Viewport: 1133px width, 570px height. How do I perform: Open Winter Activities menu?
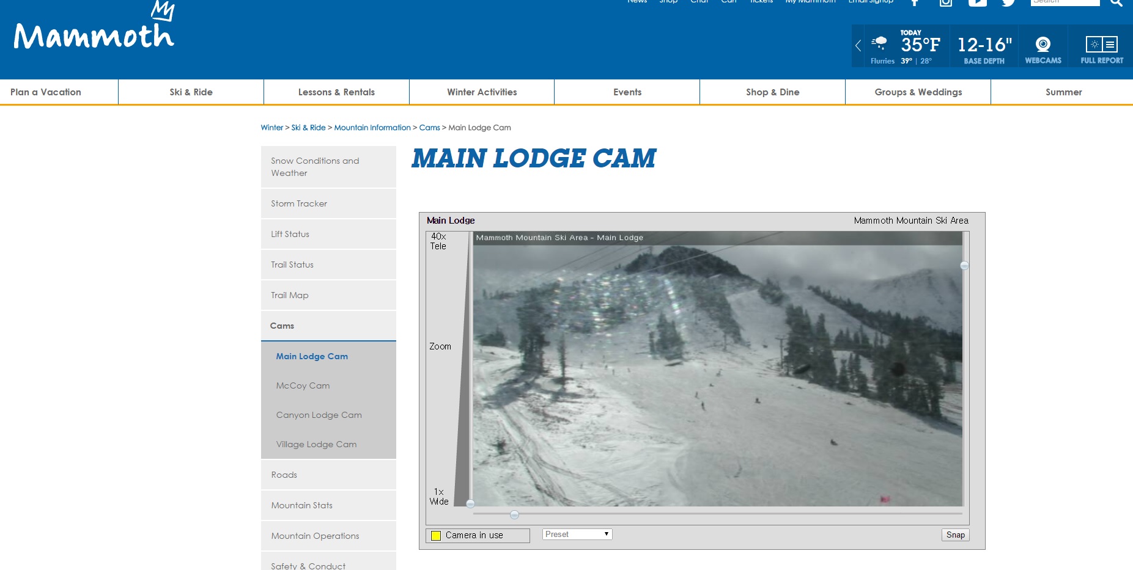[x=482, y=92]
